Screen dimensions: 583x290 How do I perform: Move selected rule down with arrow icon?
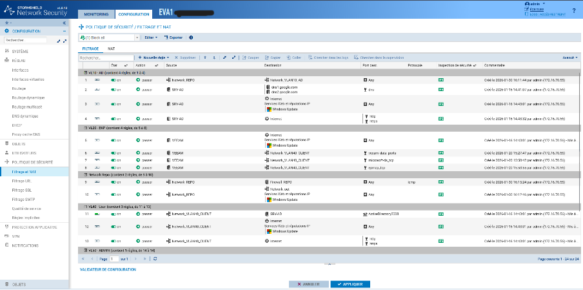(214, 57)
